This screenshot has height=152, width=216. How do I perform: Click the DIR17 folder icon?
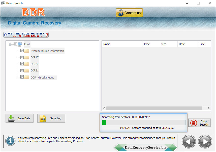coord(27,57)
